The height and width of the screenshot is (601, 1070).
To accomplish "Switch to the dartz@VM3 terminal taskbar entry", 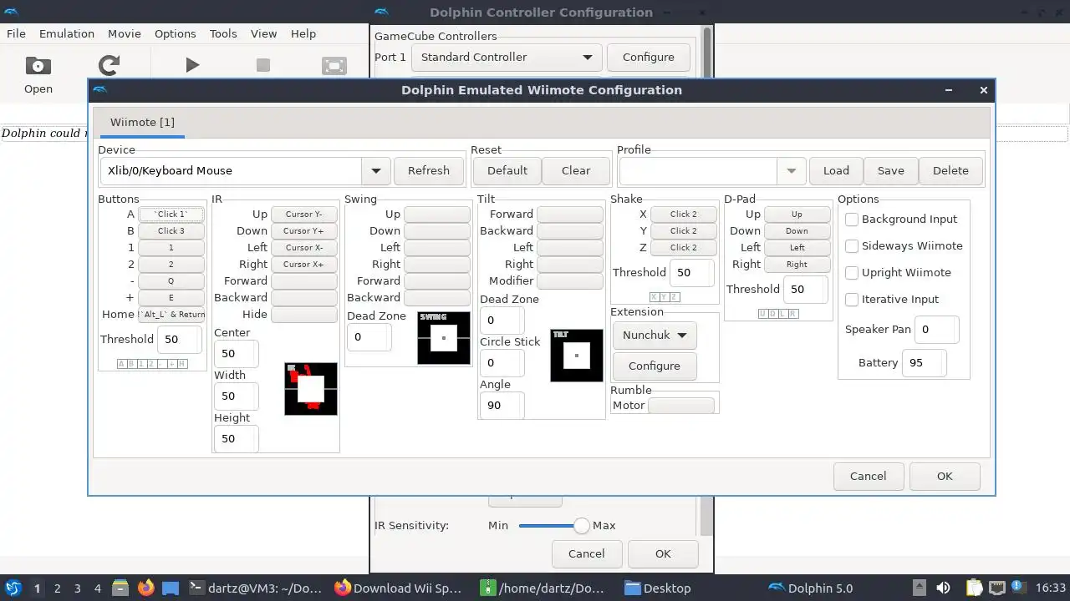I will pos(255,588).
